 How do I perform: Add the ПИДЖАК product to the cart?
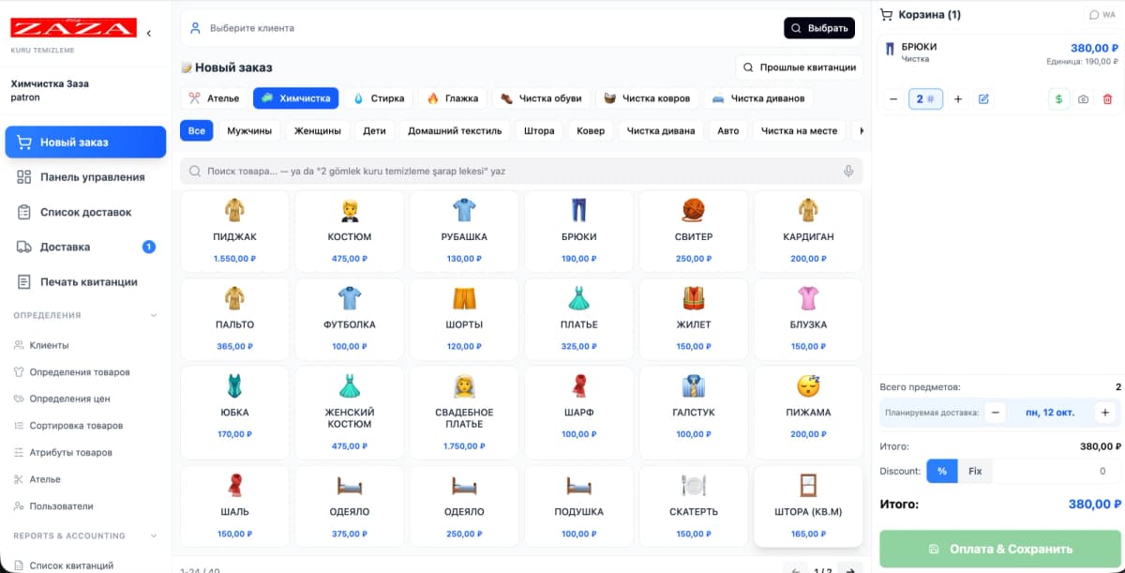coord(234,232)
